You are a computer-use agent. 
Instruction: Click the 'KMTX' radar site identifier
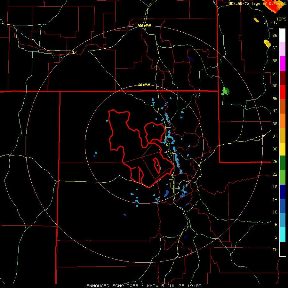(152, 286)
